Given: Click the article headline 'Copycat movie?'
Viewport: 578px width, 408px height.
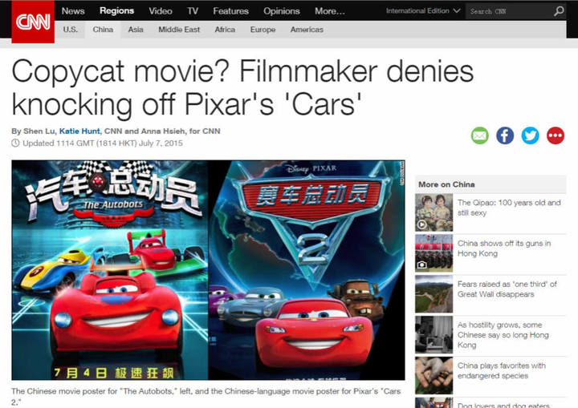Looking at the screenshot, I should 242,87.
